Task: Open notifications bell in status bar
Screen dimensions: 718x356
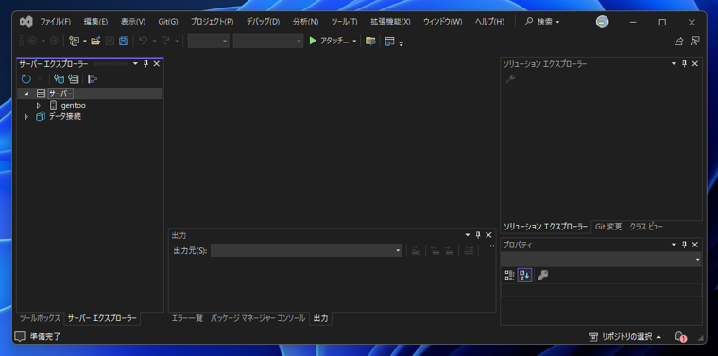Action: (680, 337)
